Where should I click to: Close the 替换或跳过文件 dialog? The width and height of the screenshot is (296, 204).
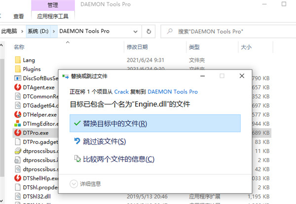[242, 76]
